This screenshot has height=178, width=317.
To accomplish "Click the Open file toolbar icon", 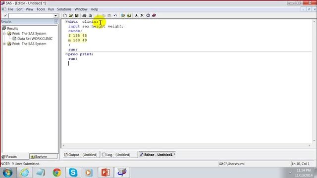I will tap(71, 15).
